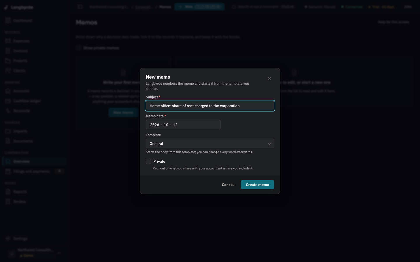
Task: Open the Template dropdown showing General
Action: [x=210, y=144]
